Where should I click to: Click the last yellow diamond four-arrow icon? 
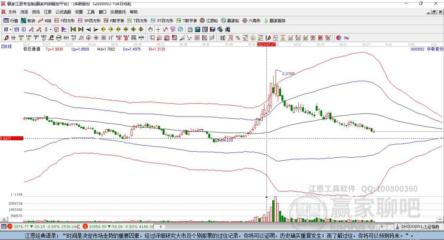(141, 29)
